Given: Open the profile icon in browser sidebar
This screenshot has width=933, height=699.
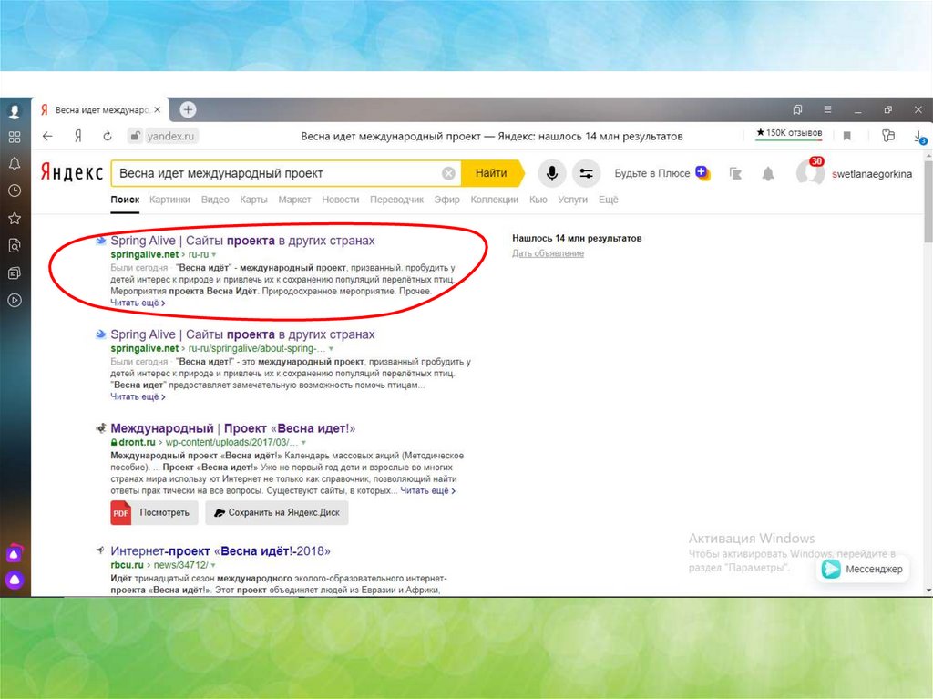Looking at the screenshot, I should (x=15, y=111).
